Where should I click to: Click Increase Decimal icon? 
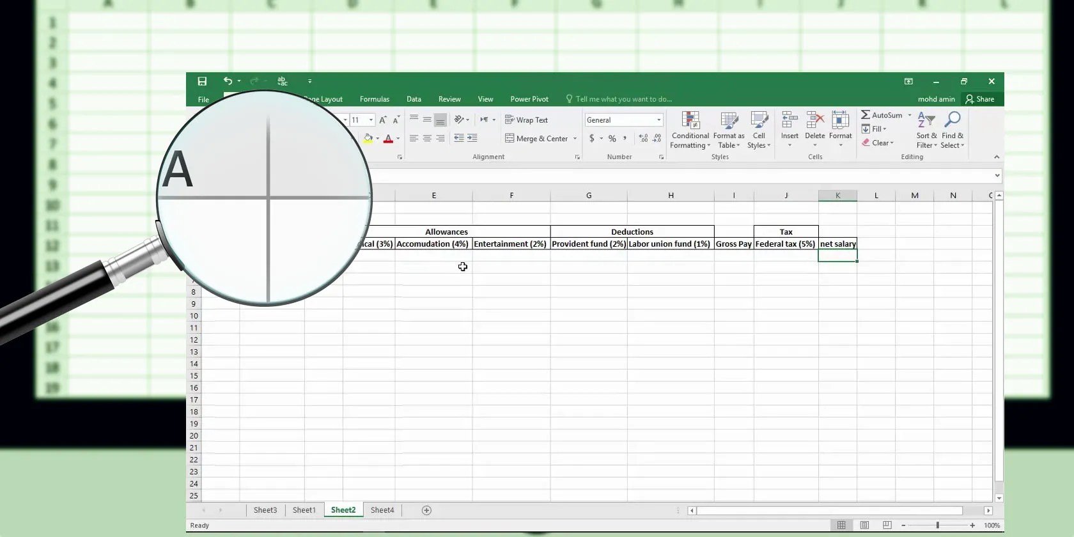643,138
